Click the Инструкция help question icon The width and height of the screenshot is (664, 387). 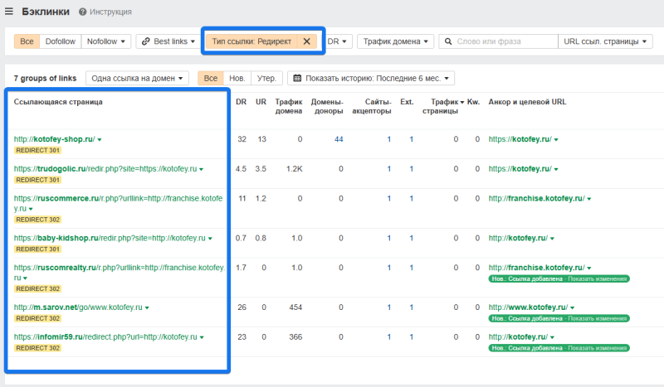click(x=82, y=12)
